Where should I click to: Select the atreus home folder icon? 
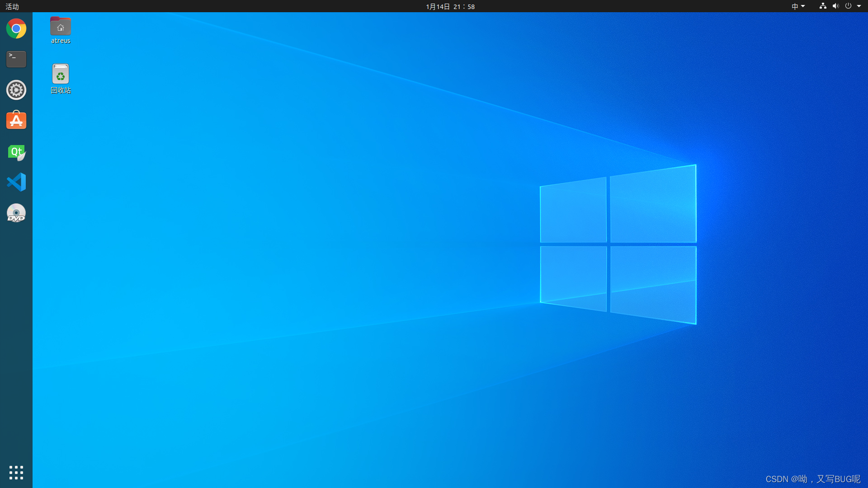pyautogui.click(x=61, y=27)
